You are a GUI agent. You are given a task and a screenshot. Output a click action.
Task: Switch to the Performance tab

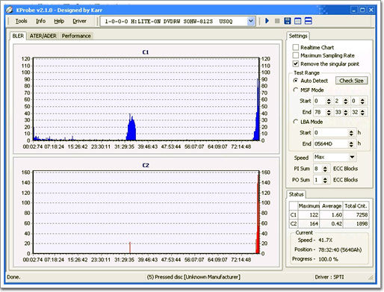click(x=76, y=36)
